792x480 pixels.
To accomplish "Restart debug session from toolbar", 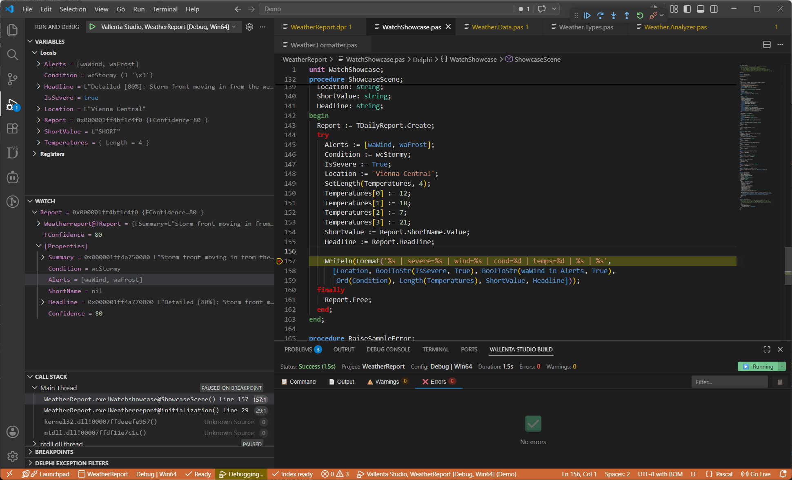I will [x=640, y=16].
